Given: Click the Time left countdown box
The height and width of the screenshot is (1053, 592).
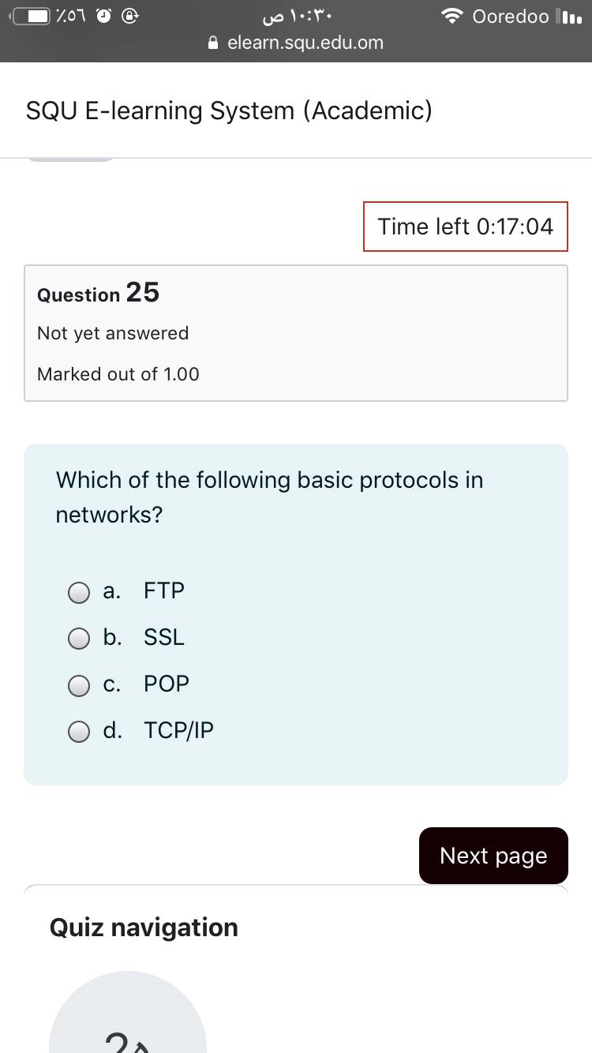Looking at the screenshot, I should (466, 227).
